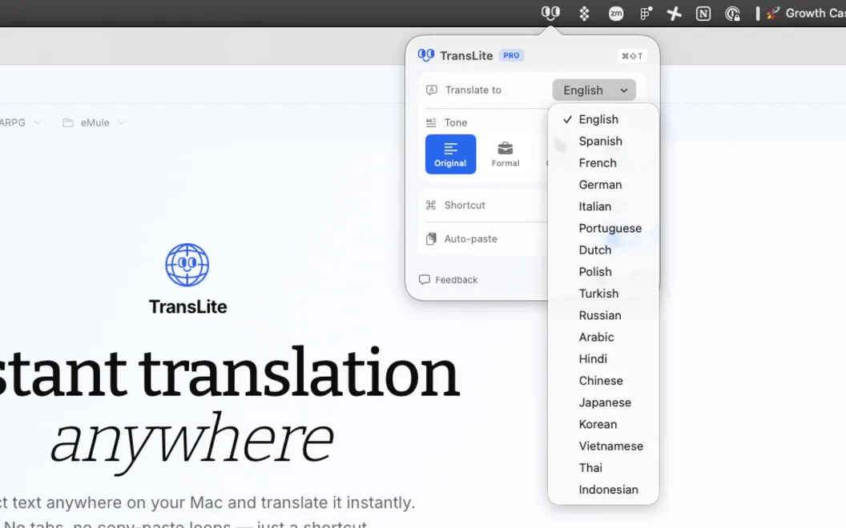This screenshot has width=846, height=528.
Task: Open the Feedback link
Action: pyautogui.click(x=449, y=280)
